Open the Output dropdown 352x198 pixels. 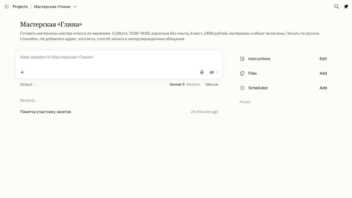[x=28, y=84]
